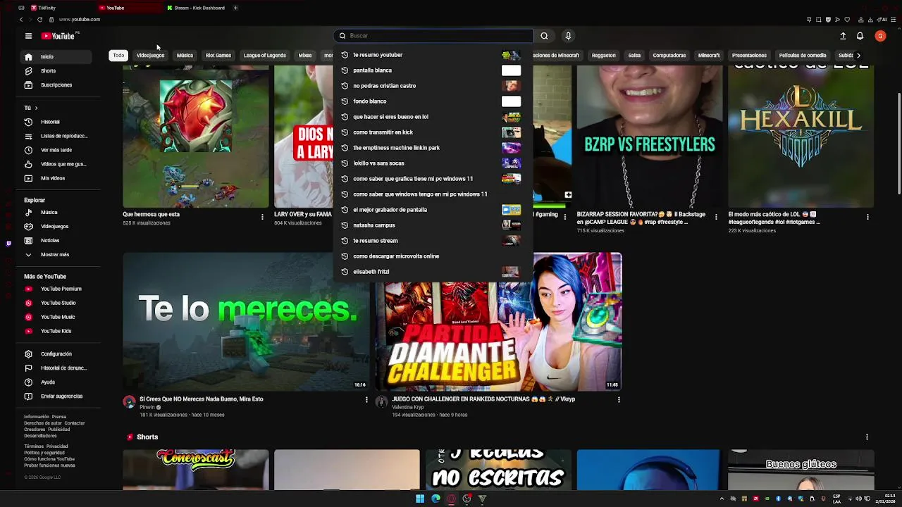Open the notifications bell
Viewport: 902px width, 507px height.
(860, 36)
